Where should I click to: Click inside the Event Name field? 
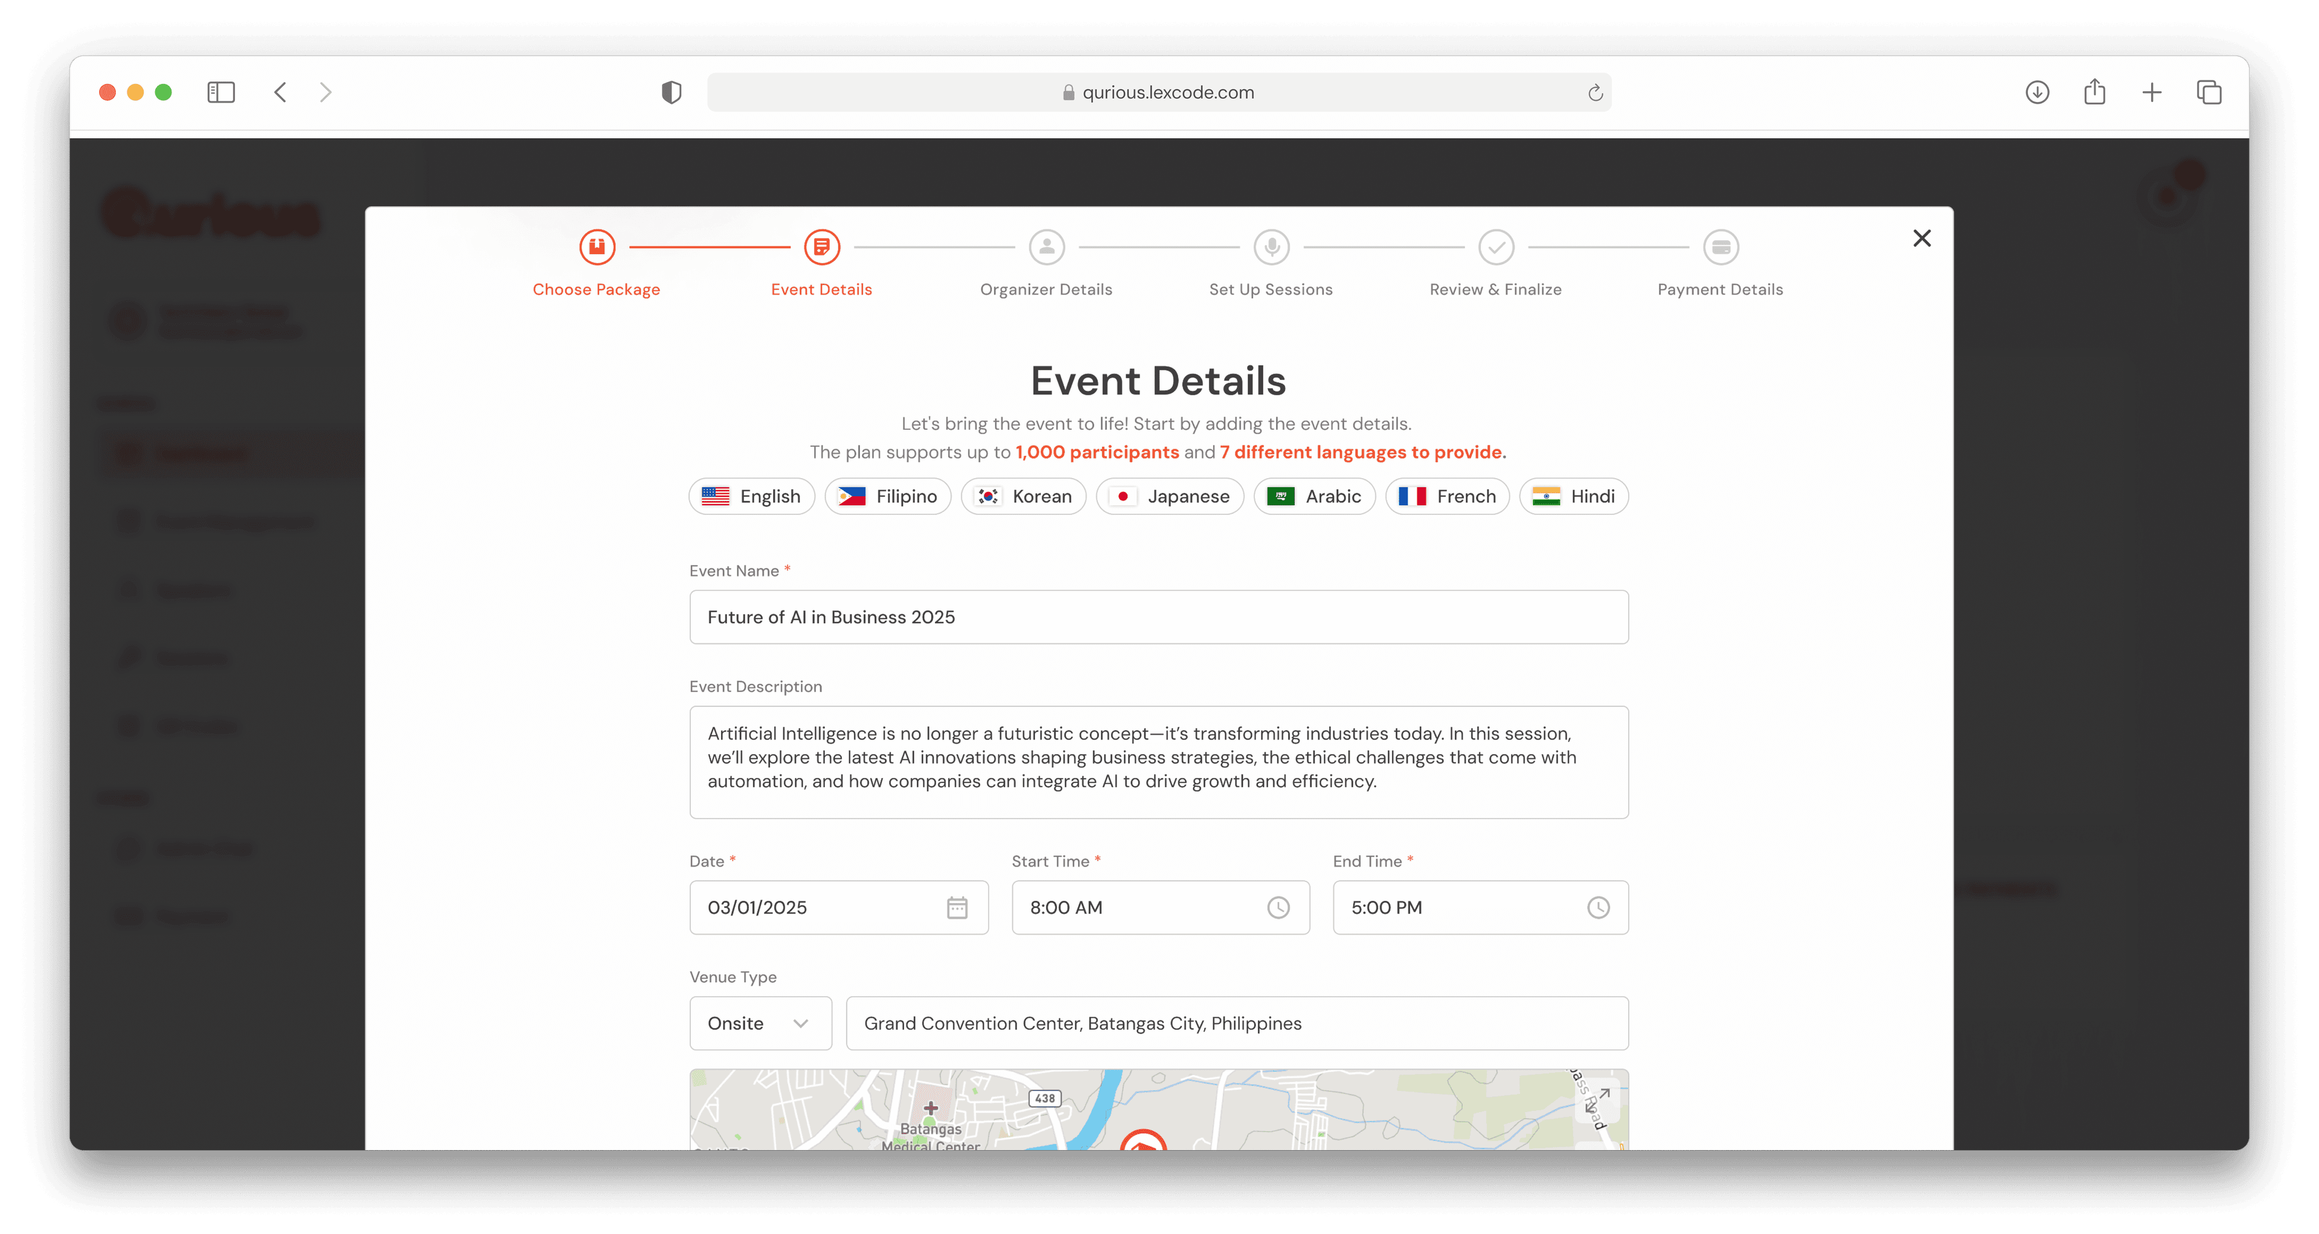tap(1158, 616)
